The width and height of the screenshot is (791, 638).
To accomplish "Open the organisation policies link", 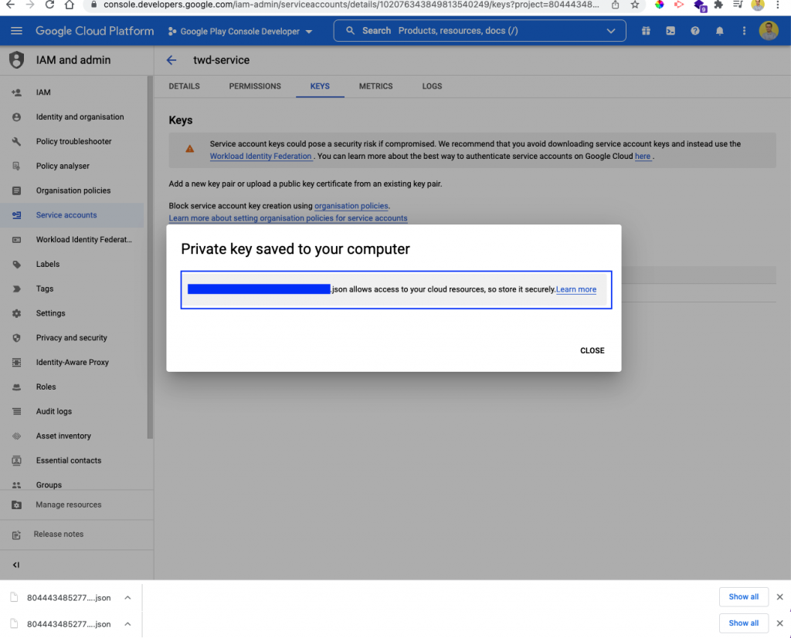I will tap(351, 206).
